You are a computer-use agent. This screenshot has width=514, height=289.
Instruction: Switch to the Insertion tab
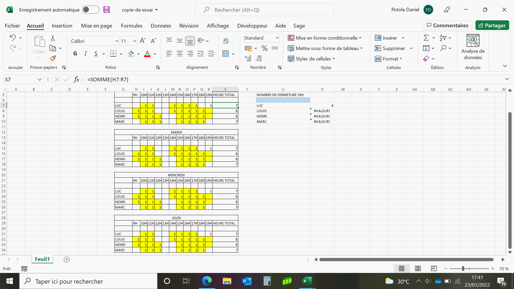pyautogui.click(x=62, y=26)
